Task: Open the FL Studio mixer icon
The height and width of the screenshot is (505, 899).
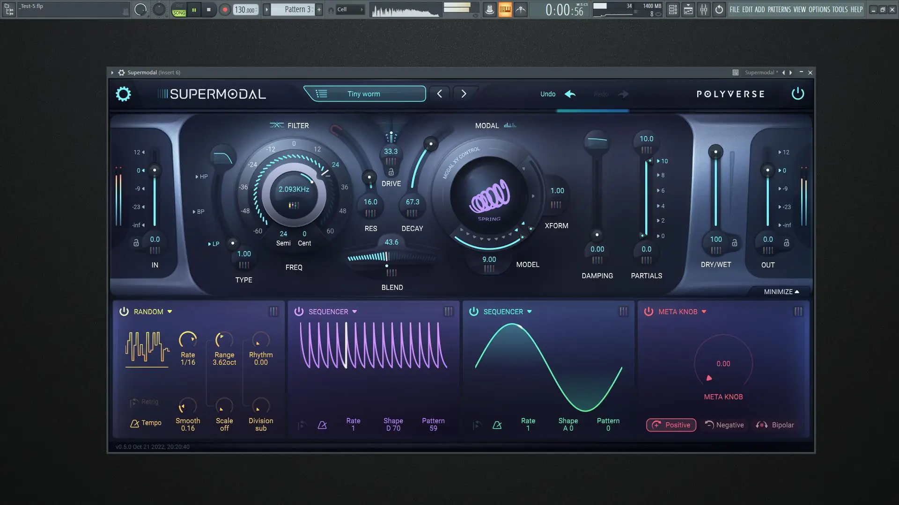Action: [x=704, y=9]
